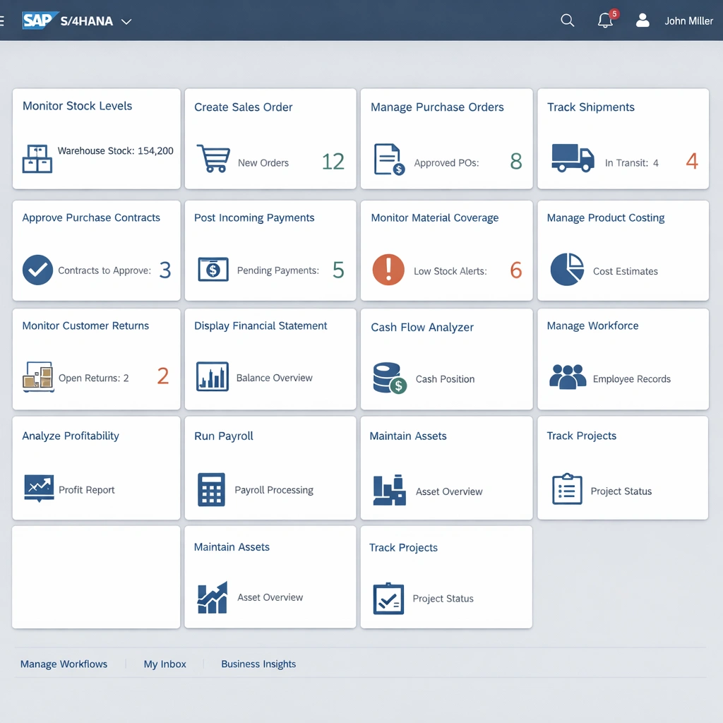Open the hamburger navigation menu
The image size is (723, 723).
[3, 20]
